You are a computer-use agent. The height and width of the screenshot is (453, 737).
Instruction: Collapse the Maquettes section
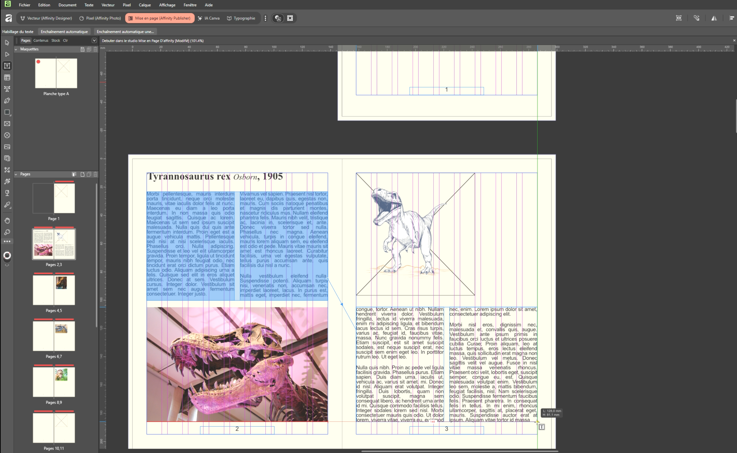(16, 49)
